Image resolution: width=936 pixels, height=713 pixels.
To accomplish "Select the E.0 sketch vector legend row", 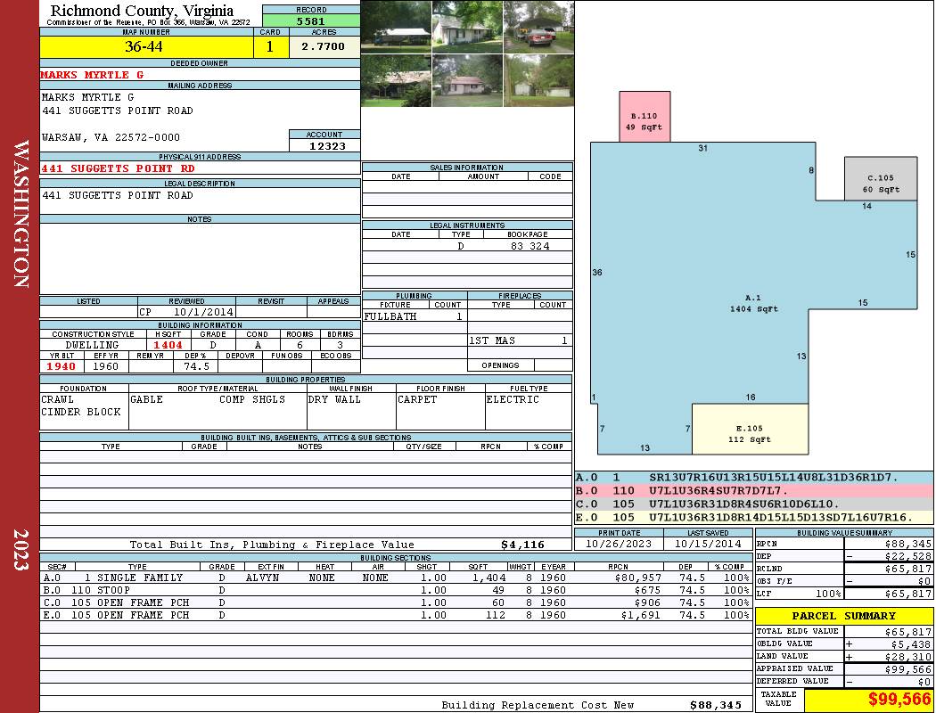I will [753, 517].
